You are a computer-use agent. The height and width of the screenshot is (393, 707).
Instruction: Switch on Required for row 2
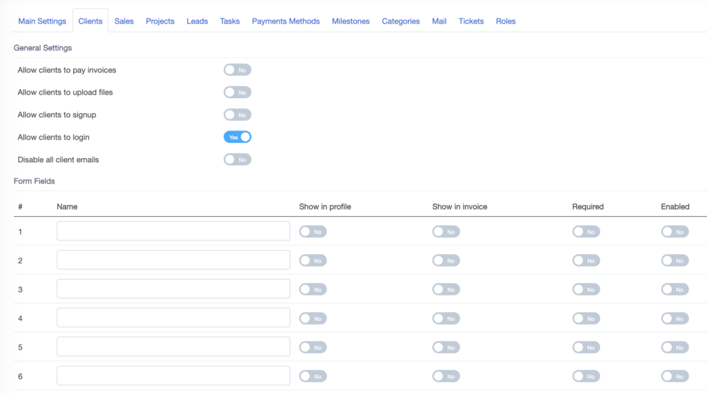pyautogui.click(x=586, y=260)
